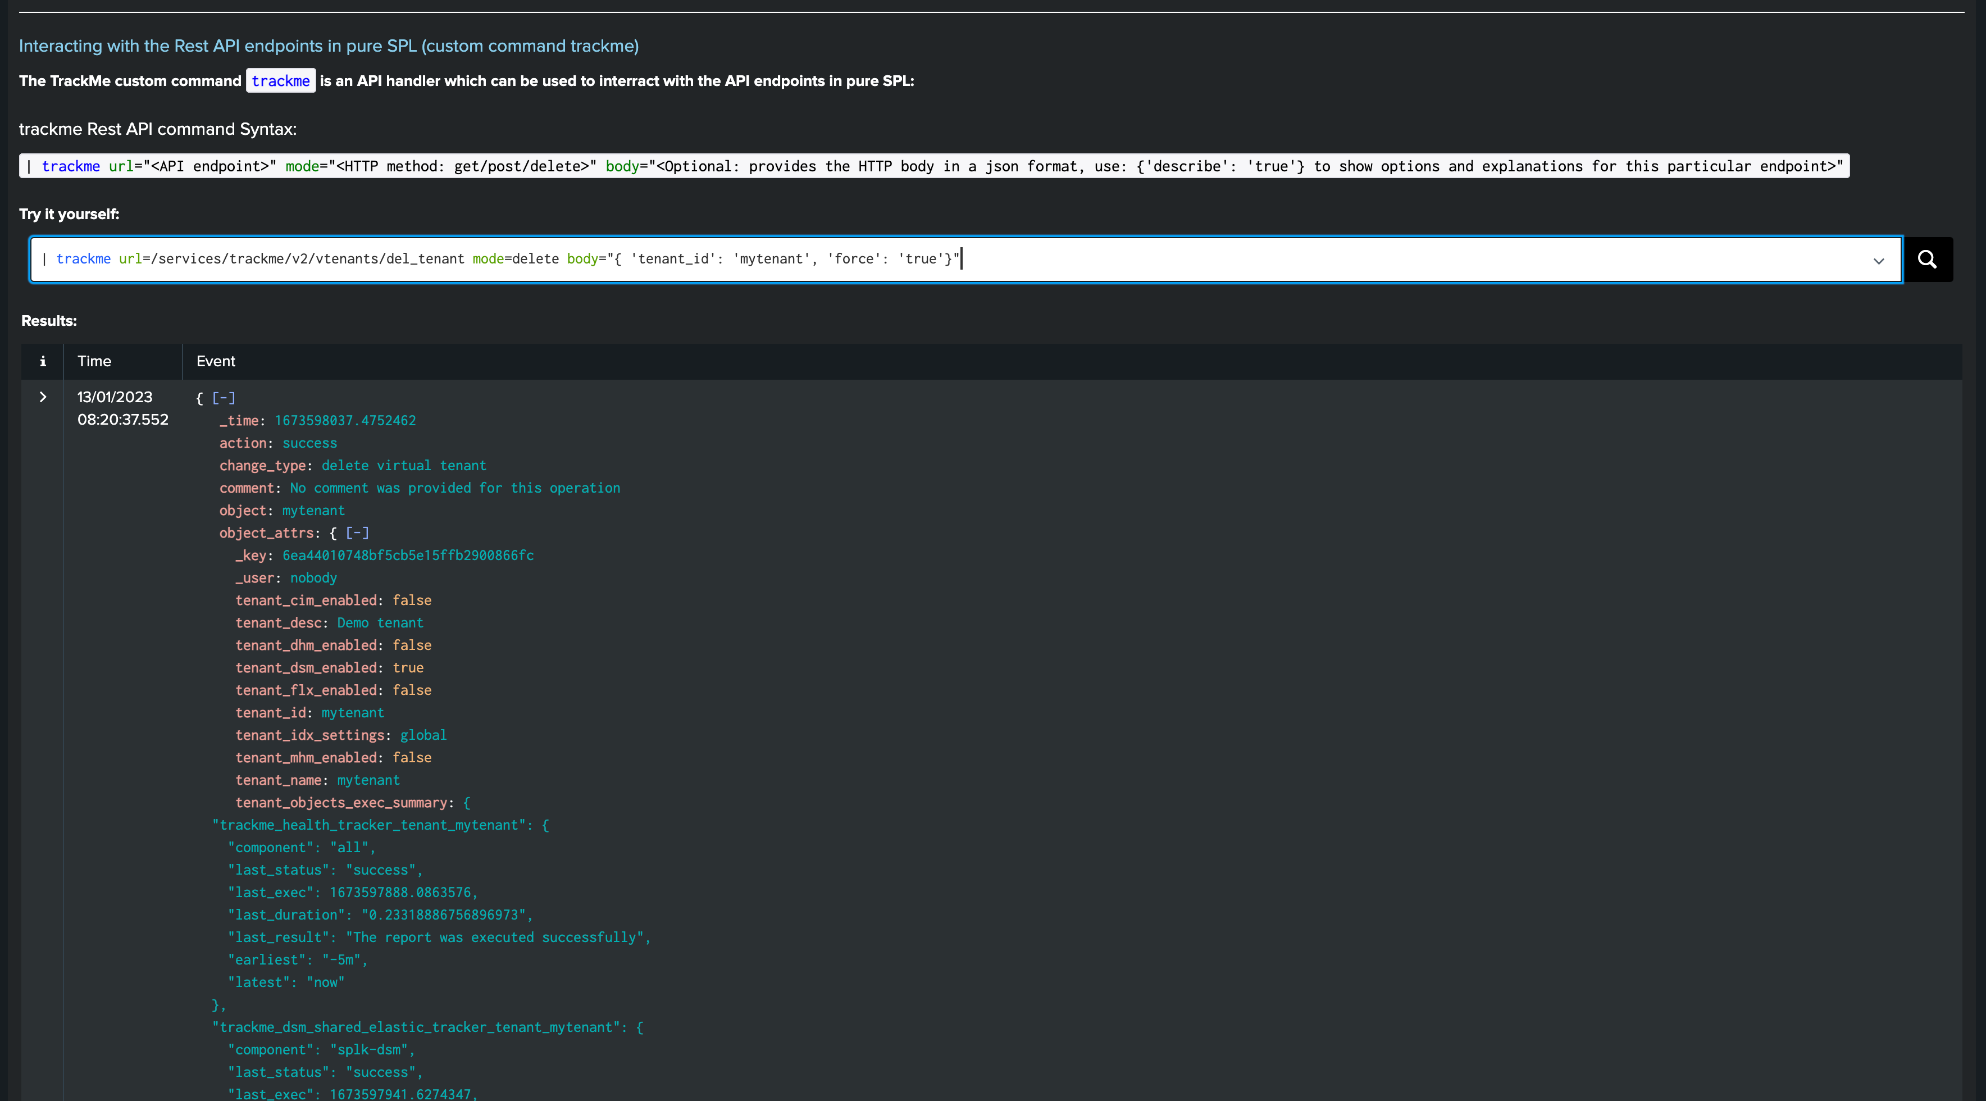Click the event timestamp 08:20:37.552
Viewport: 1986px width, 1101px height.
(122, 420)
